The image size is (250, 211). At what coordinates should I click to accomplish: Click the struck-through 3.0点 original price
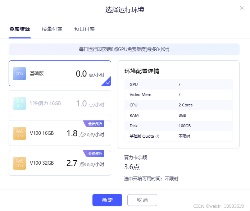coord(88,165)
